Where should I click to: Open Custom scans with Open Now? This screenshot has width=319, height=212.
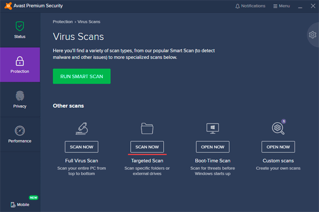click(278, 147)
